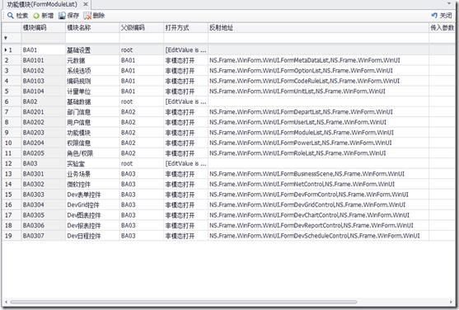Sort by the 反射地址 column header
This screenshot has width=459, height=310.
(318, 28)
